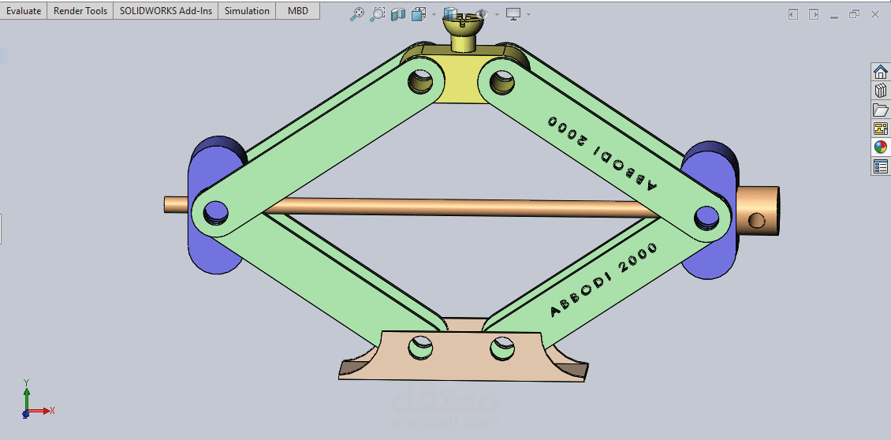
Task: Restore down the document window
Action: pyautogui.click(x=854, y=14)
